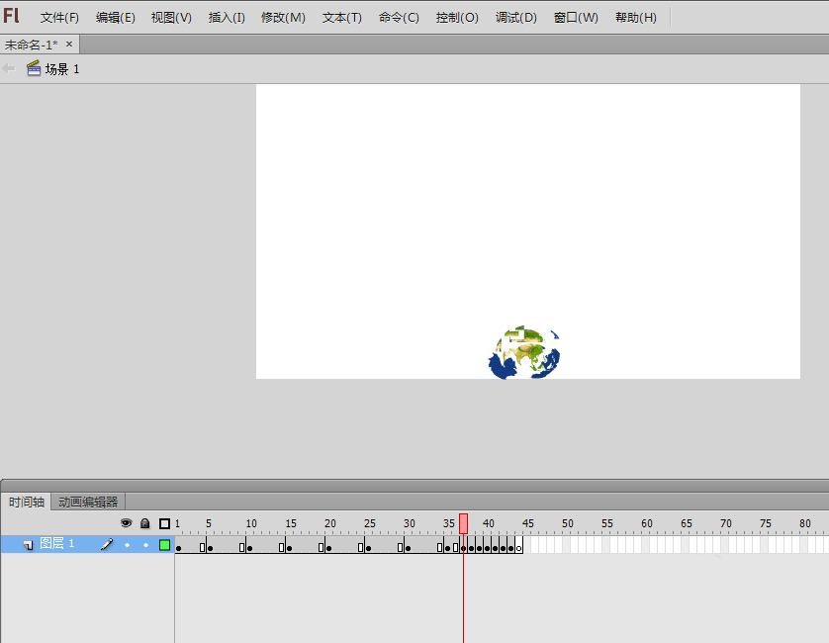Click frame 60 on the timeline ruler

click(x=646, y=523)
